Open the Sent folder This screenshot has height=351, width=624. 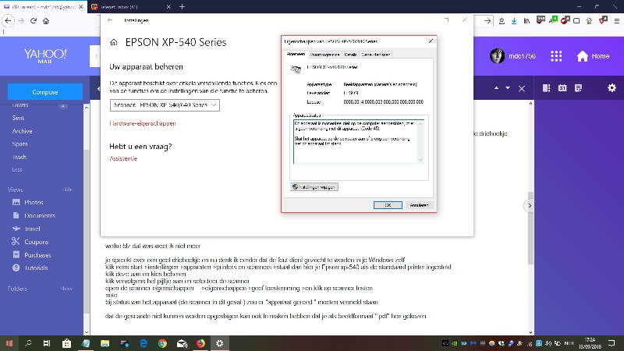pyautogui.click(x=18, y=118)
